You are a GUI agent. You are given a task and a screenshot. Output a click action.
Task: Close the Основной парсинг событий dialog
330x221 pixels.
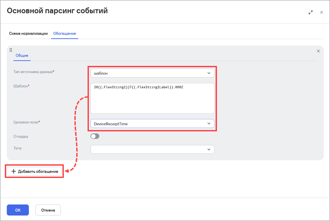click(x=322, y=12)
